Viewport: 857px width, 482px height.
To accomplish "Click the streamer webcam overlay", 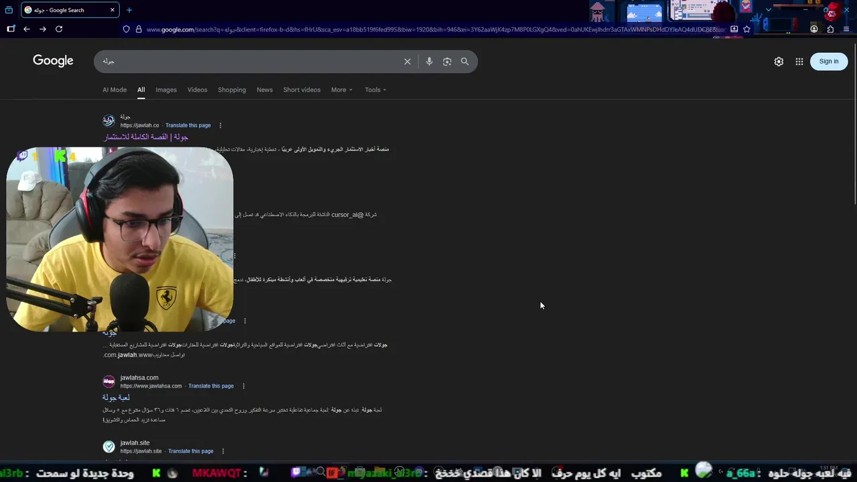I will (120, 240).
